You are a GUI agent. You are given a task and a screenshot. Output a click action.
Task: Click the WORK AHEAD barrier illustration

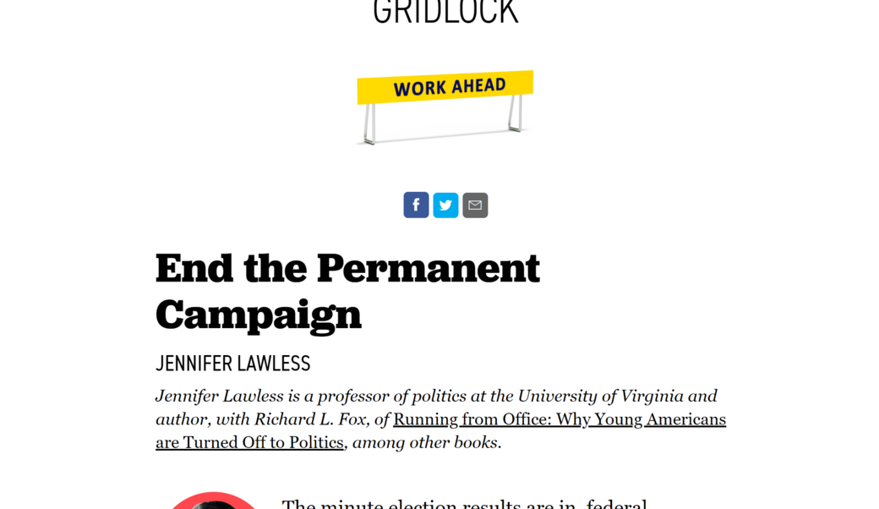(x=445, y=106)
